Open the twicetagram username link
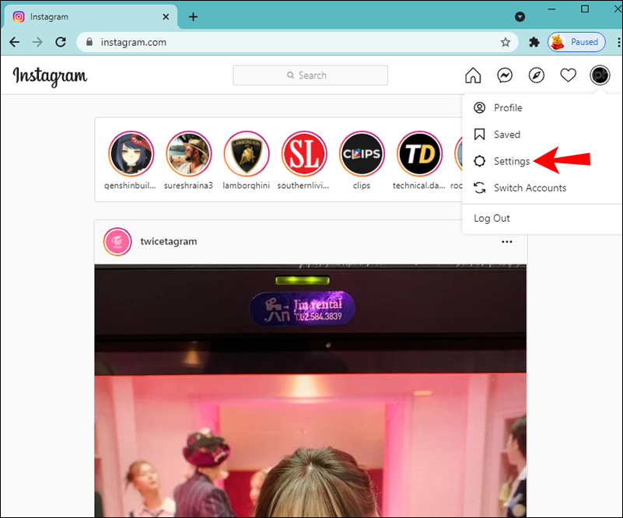 [x=169, y=241]
